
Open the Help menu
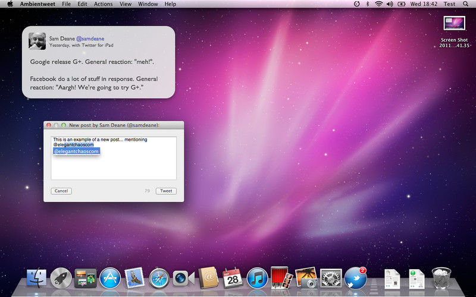tap(170, 4)
